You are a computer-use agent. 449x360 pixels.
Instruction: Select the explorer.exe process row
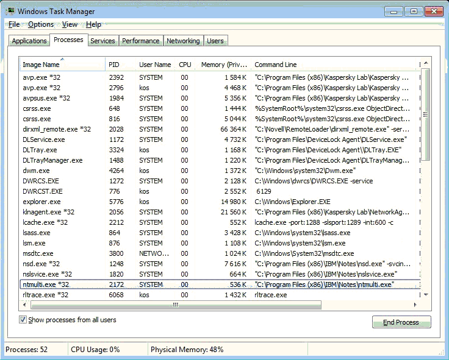[42, 202]
